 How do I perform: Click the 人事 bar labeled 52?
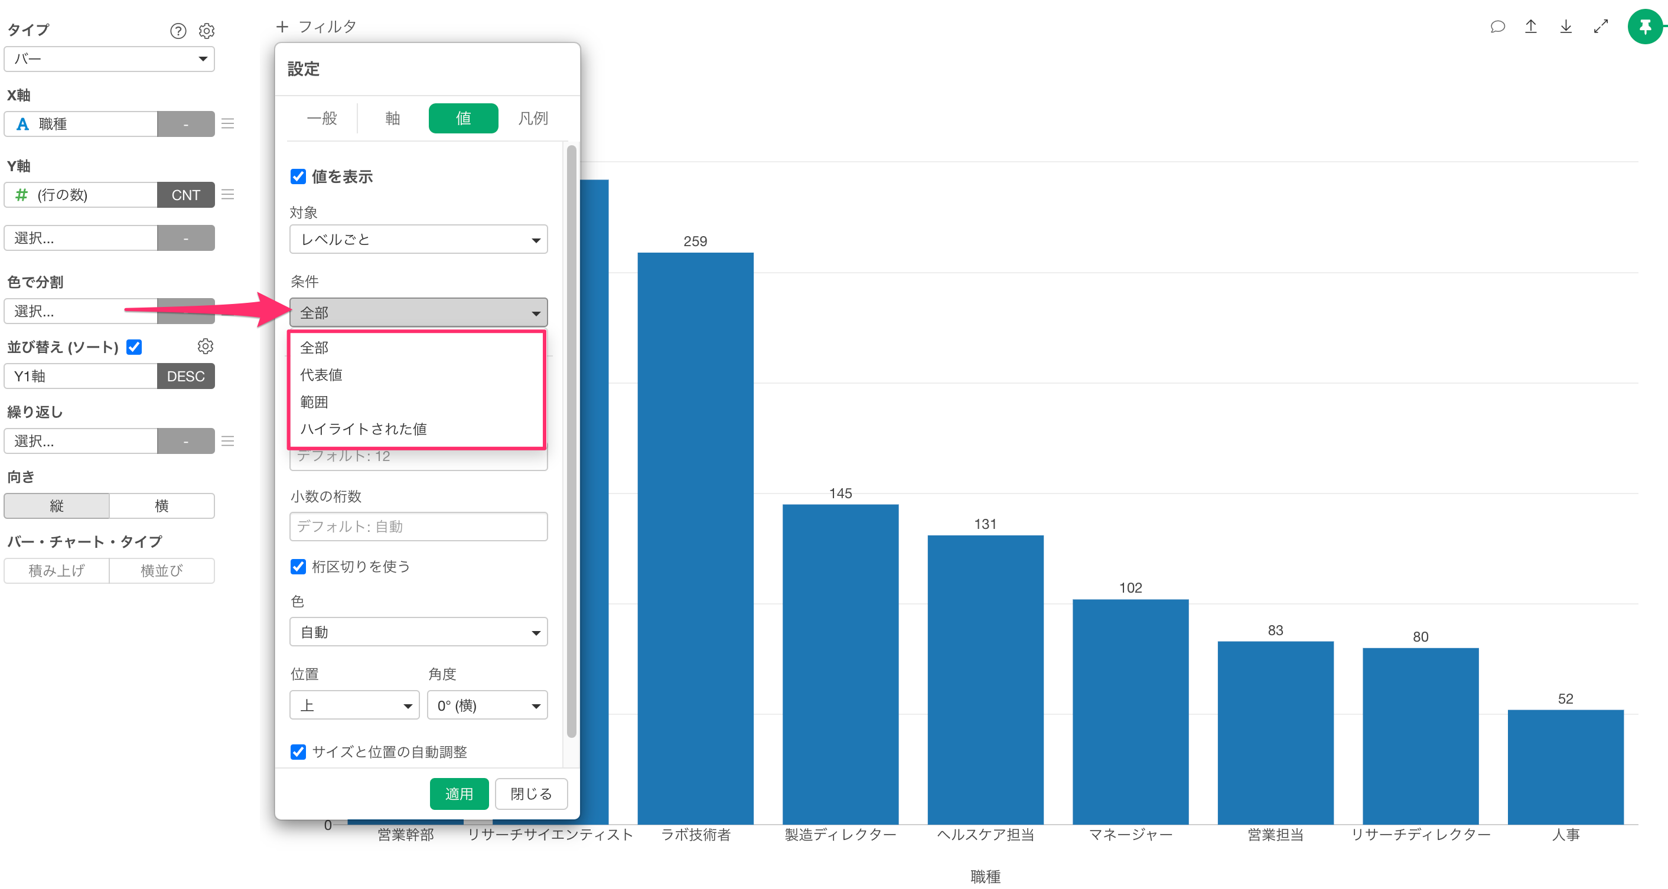1566,767
